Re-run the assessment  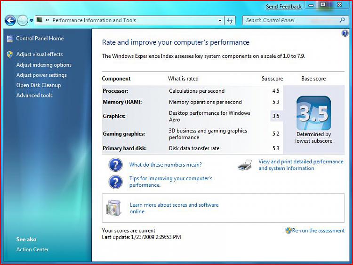pos(318,231)
